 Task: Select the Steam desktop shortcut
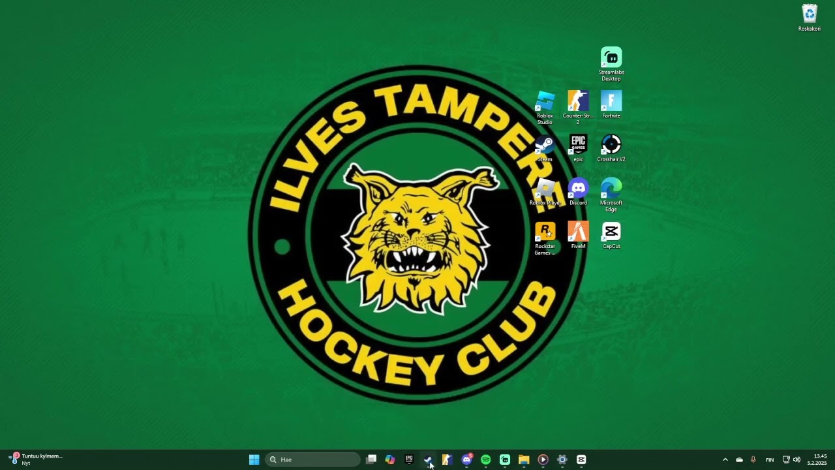point(545,148)
